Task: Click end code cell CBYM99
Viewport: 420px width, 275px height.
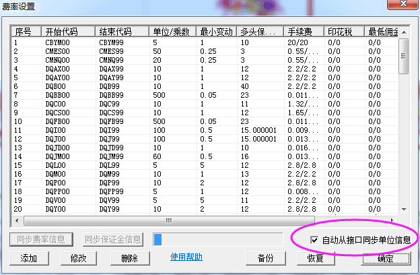Action: (x=112, y=42)
